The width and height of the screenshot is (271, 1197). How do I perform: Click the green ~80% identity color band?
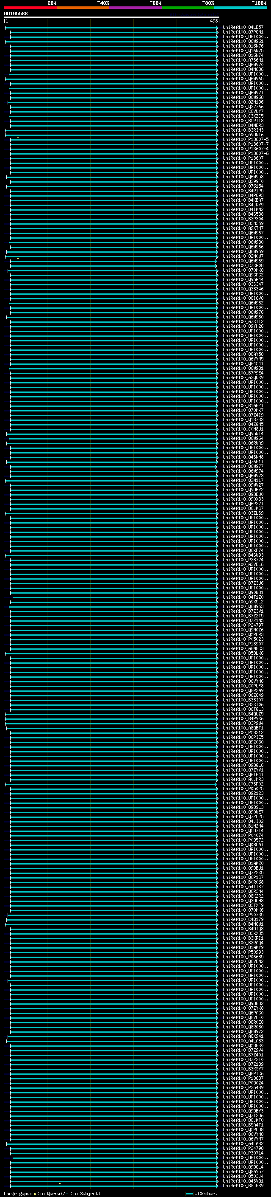(x=188, y=8)
